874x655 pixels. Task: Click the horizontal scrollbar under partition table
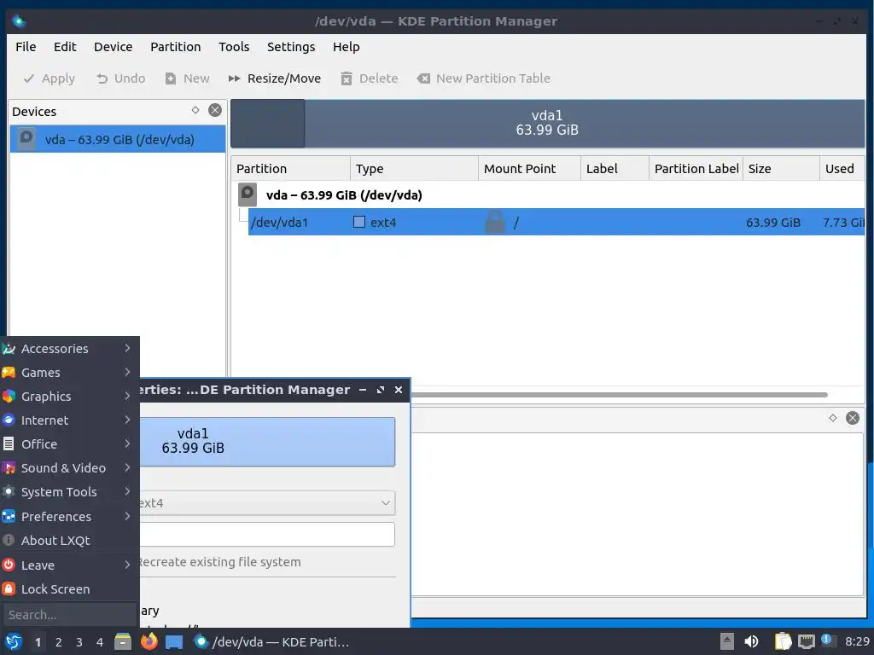click(619, 395)
